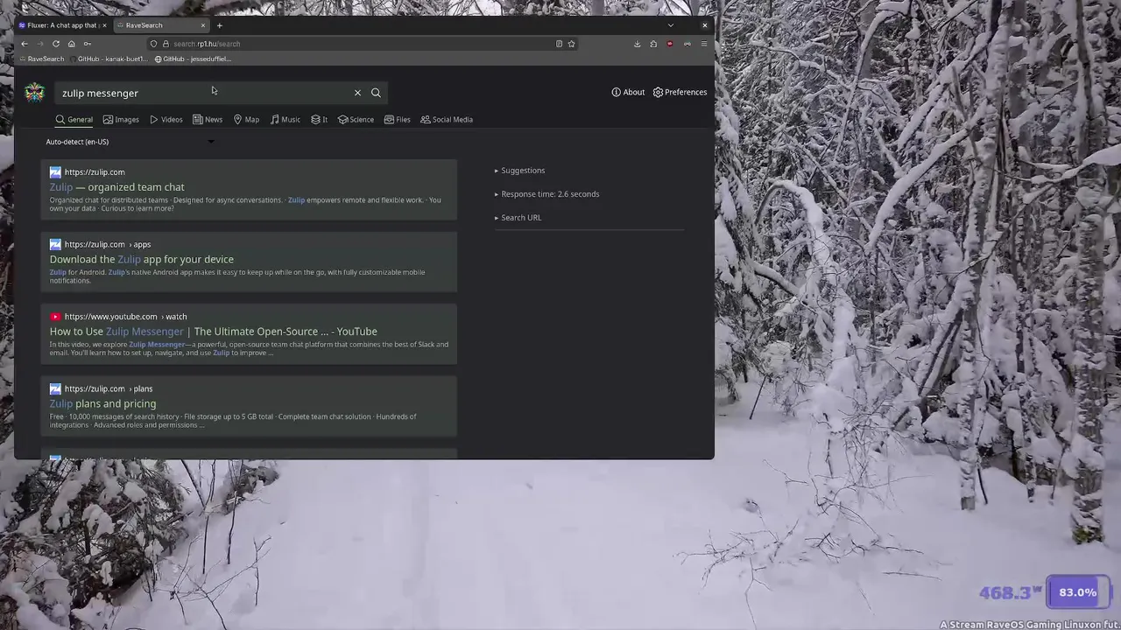
Task: Bookmark this page with the star icon
Action: pos(571,44)
